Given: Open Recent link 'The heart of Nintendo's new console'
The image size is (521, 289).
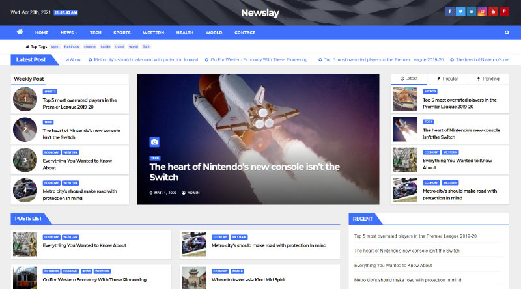Looking at the screenshot, I should [x=406, y=251].
